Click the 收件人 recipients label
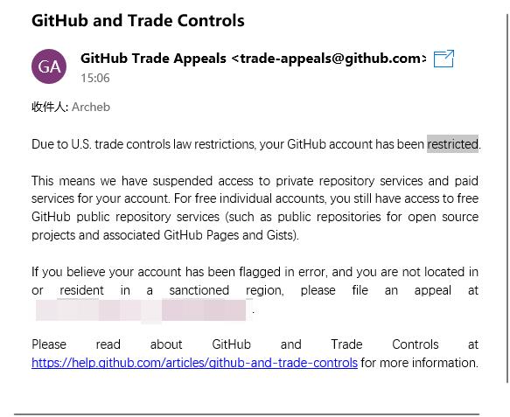 (x=49, y=107)
